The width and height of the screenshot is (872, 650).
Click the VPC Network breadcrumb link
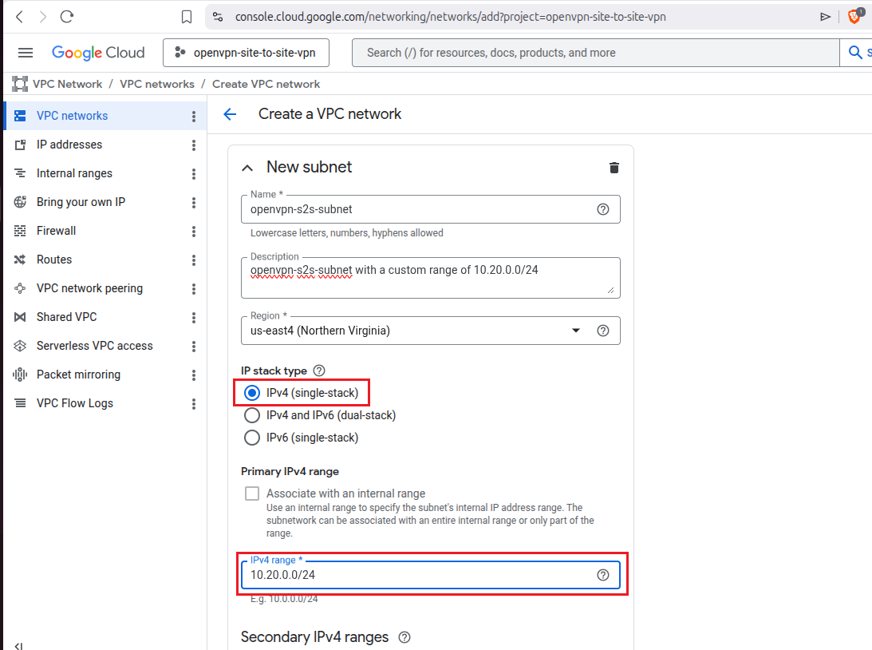pos(67,84)
